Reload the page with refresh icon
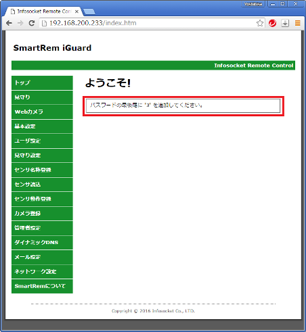Image resolution: width=306 pixels, height=332 pixels. pyautogui.click(x=32, y=23)
